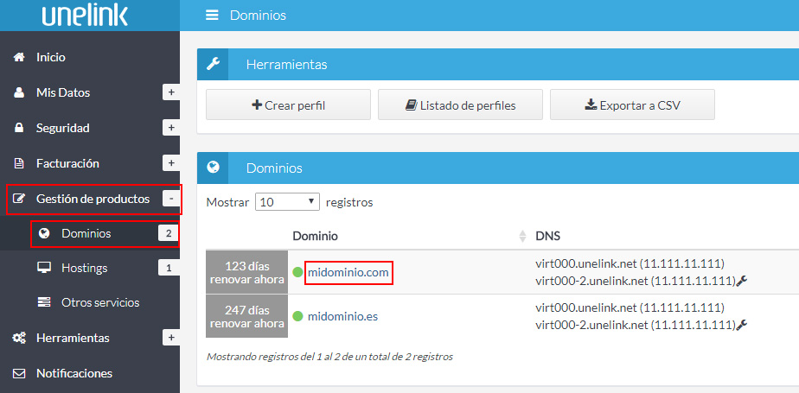Click the Dominios count badge 2
799x393 pixels.
click(168, 234)
